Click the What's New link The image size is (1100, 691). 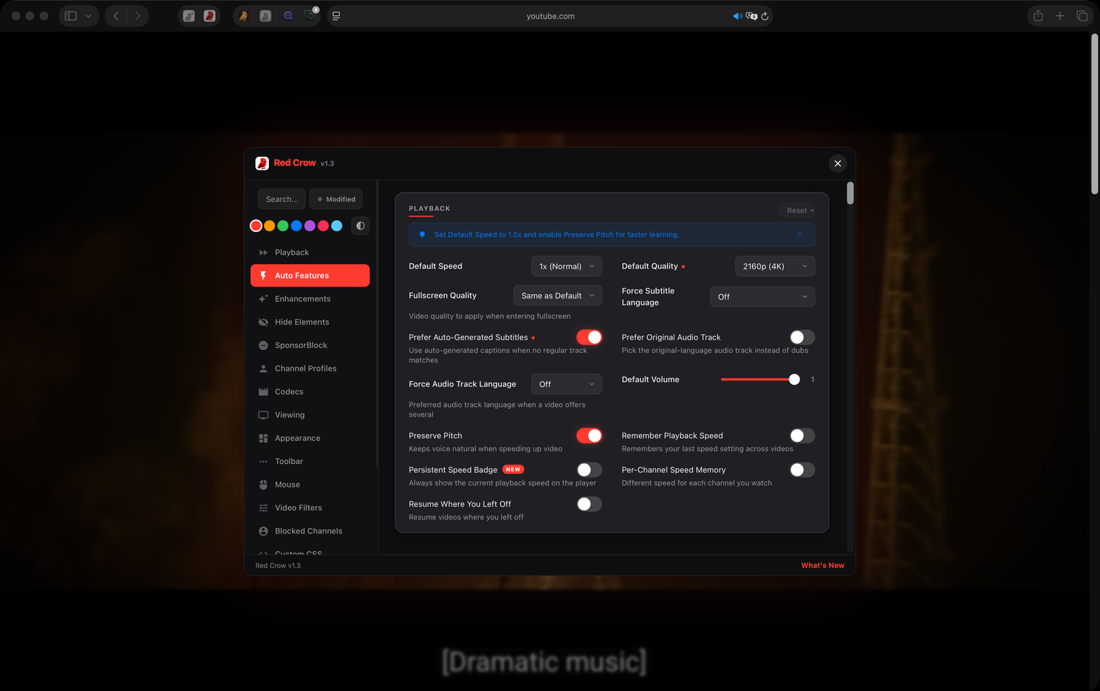tap(822, 565)
